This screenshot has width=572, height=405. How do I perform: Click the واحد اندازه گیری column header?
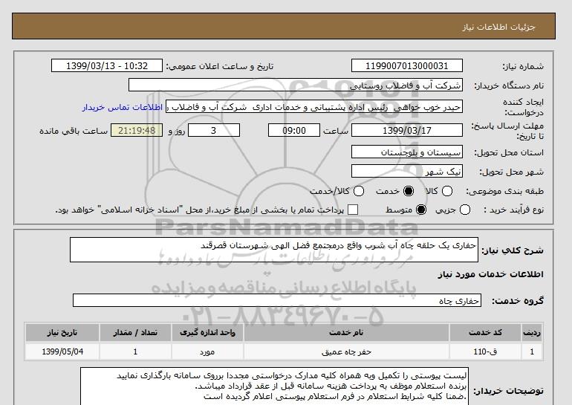click(x=207, y=332)
